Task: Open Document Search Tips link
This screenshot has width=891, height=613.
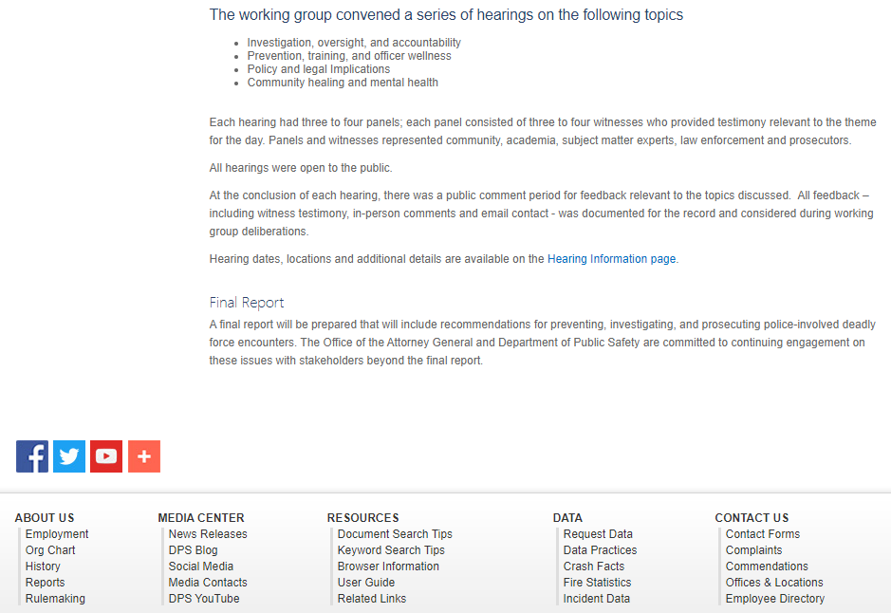Action: pos(395,534)
